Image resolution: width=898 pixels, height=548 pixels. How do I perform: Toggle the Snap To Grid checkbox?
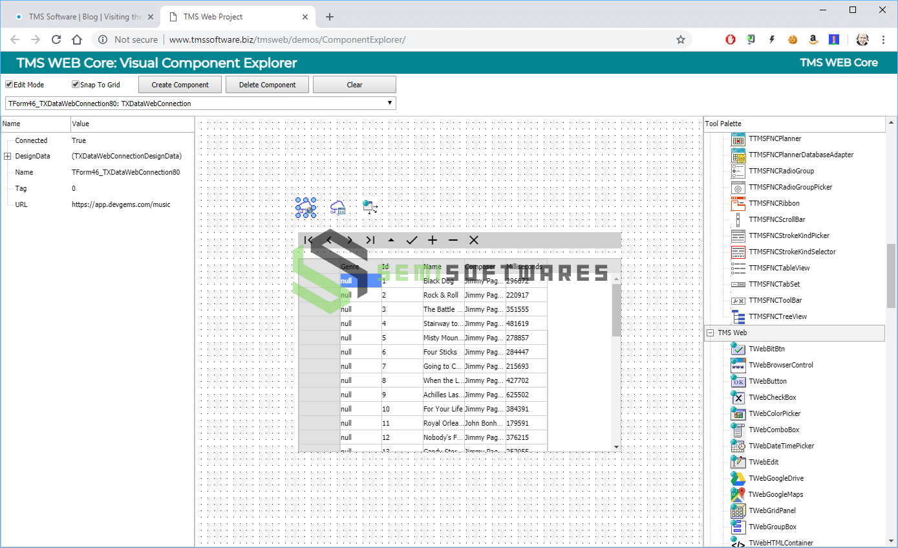click(76, 85)
